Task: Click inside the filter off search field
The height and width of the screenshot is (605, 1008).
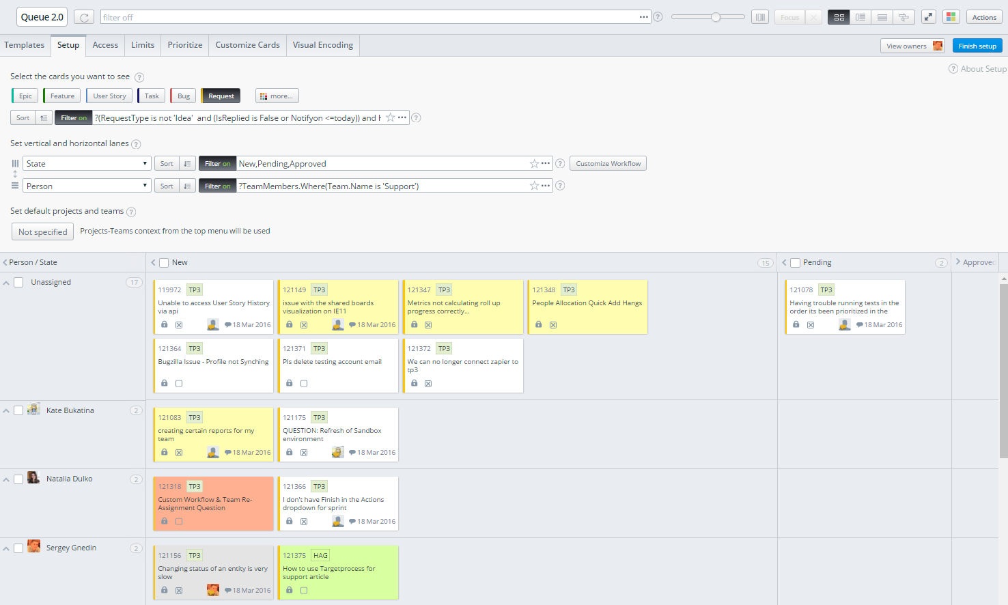Action: click(341, 16)
